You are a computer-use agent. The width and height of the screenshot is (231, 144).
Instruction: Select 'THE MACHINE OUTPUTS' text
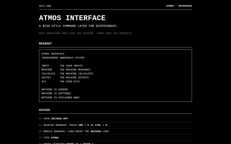[74, 78]
